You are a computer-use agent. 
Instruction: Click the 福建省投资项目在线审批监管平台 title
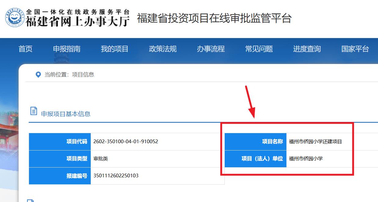[214, 18]
